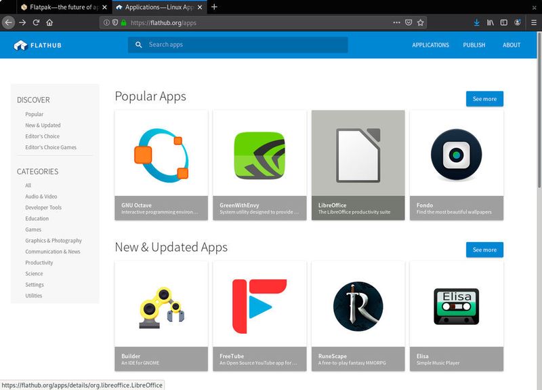Save the page to Pocket
The image size is (542, 390).
[409, 23]
